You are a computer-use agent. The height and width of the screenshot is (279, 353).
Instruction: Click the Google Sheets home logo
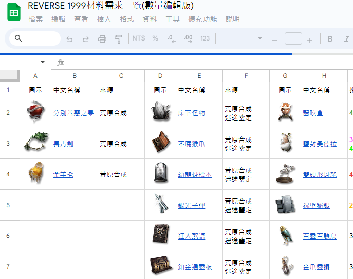(14, 11)
